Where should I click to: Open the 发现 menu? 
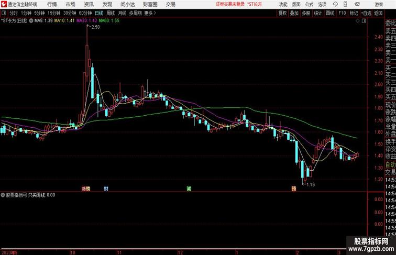[107, 4]
